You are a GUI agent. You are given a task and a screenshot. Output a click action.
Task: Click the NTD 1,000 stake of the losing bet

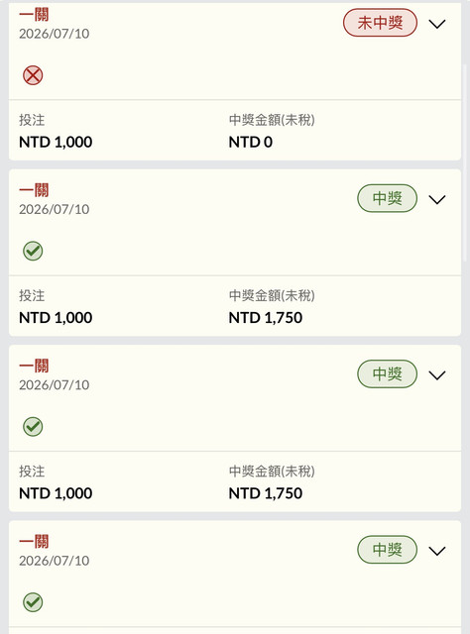56,142
